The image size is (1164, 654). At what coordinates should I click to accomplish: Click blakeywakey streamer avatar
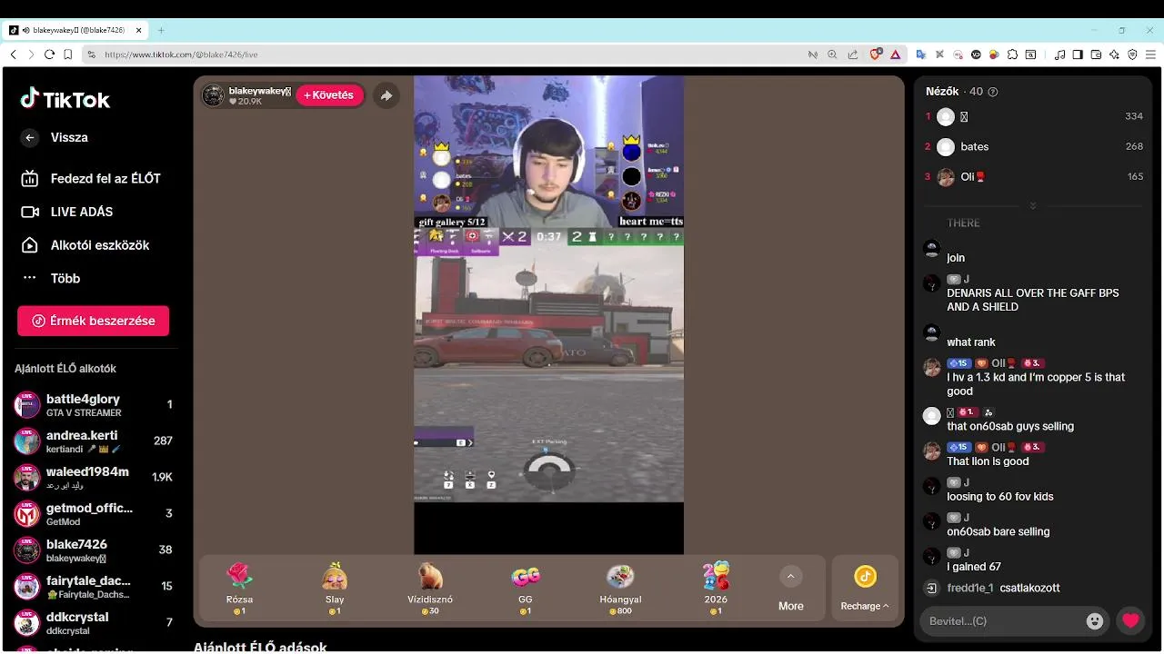click(213, 95)
